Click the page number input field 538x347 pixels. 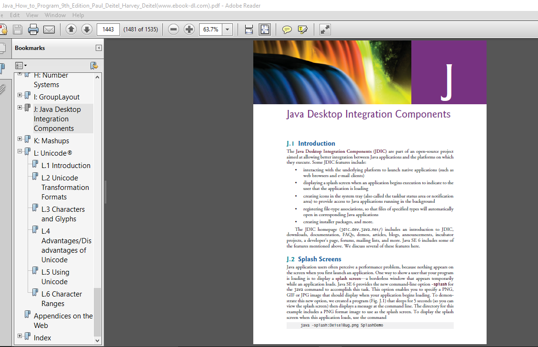coord(108,30)
